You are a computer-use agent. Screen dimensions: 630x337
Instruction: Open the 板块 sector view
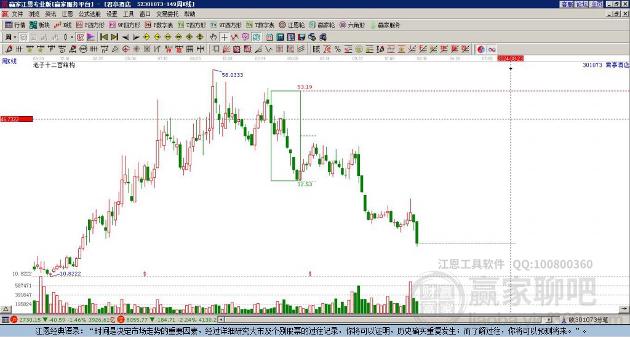(x=40, y=25)
